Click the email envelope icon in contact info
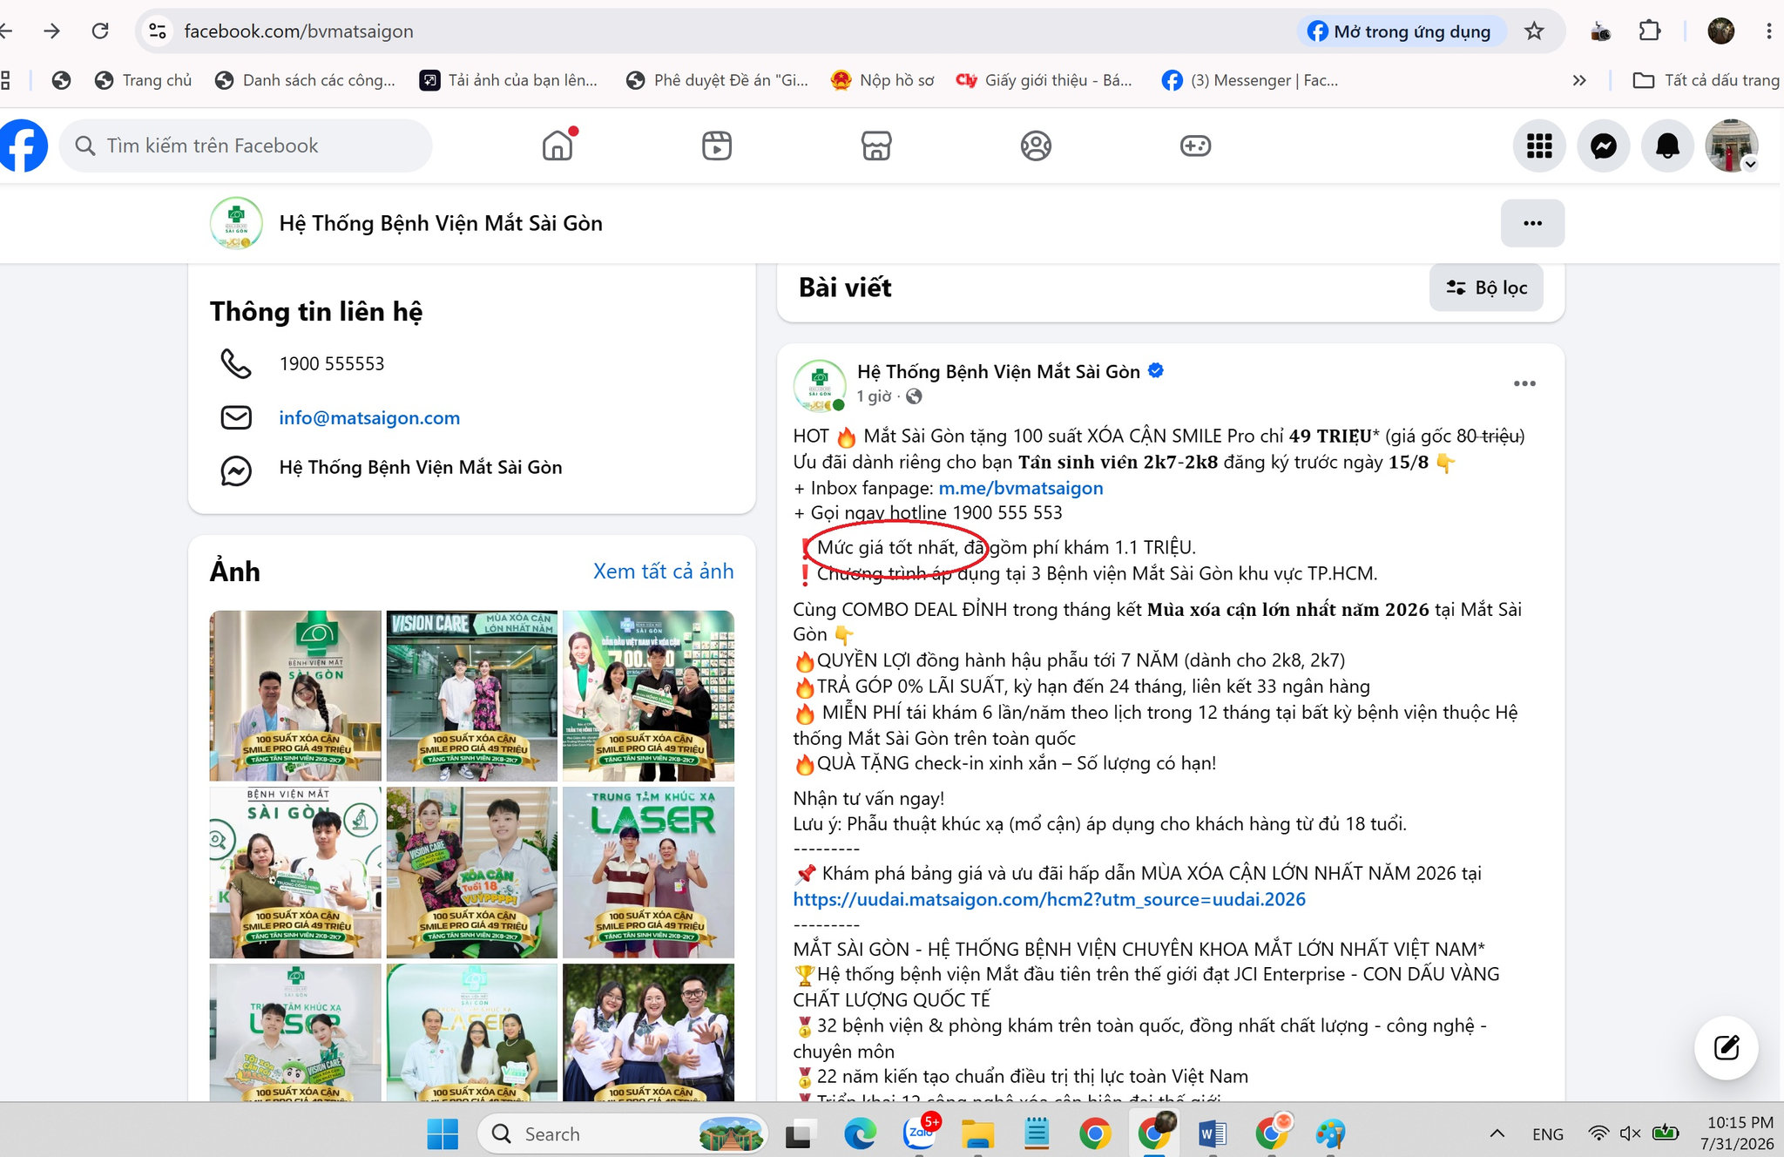This screenshot has width=1784, height=1157. pyautogui.click(x=236, y=417)
